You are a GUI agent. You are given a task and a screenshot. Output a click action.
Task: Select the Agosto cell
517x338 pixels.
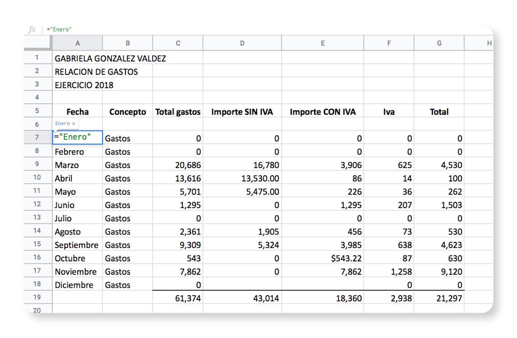pyautogui.click(x=78, y=231)
